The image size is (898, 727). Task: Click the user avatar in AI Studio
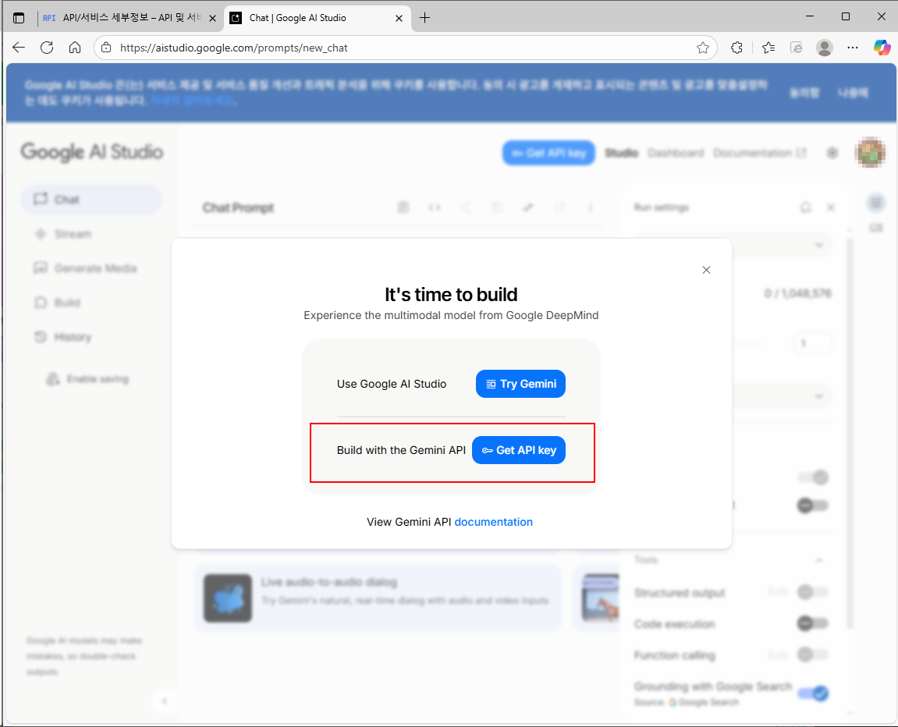point(870,152)
